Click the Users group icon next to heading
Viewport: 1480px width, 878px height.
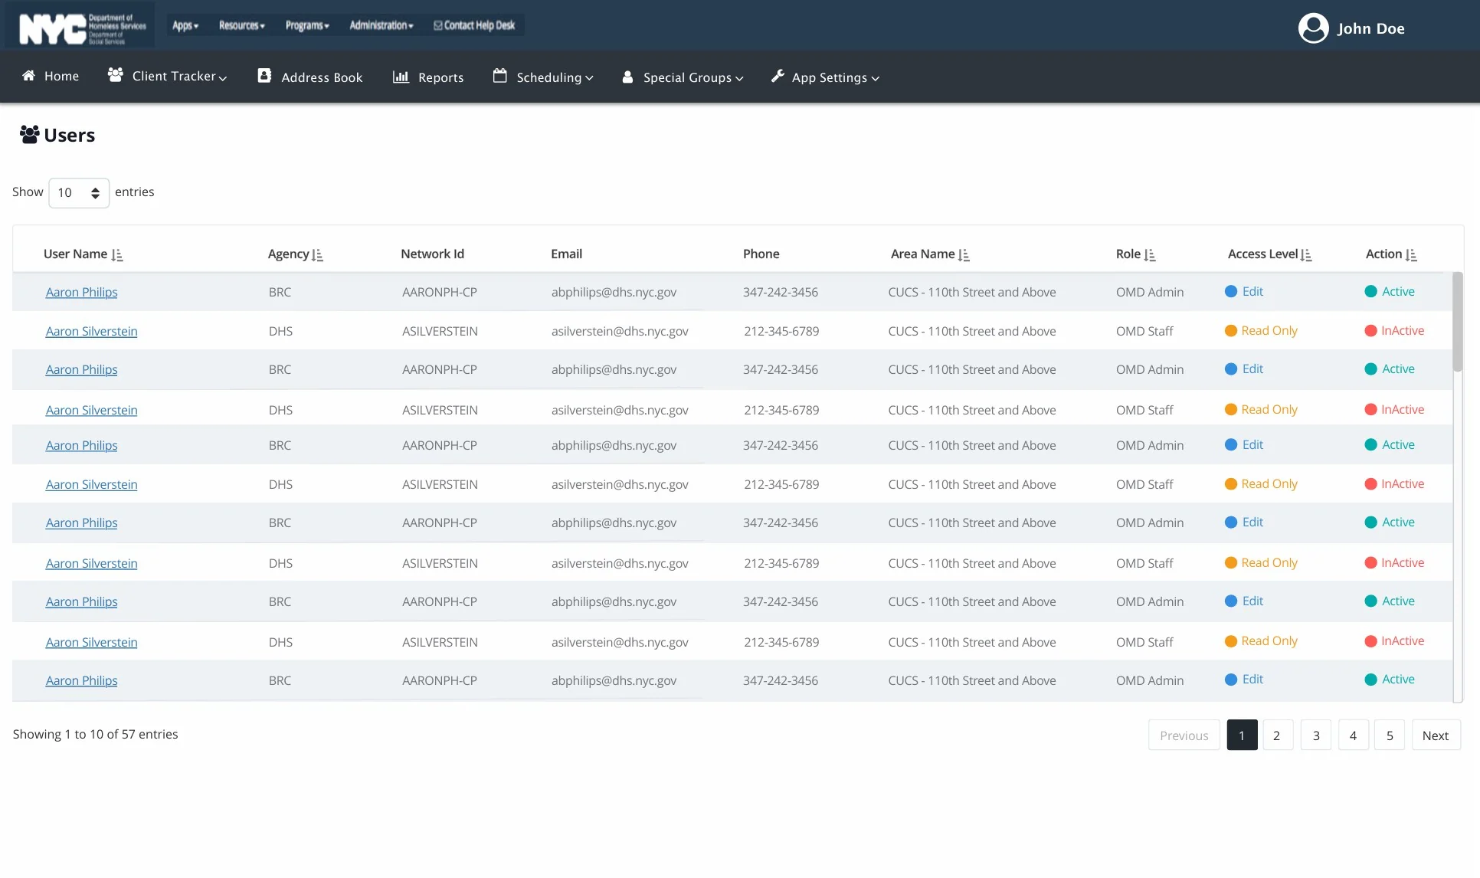click(x=29, y=135)
